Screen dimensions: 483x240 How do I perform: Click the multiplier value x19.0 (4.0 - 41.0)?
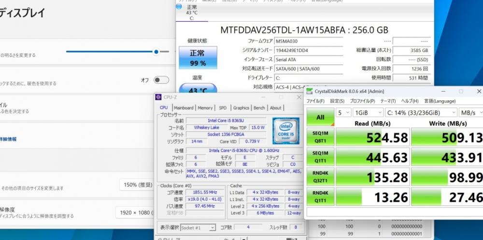tap(204, 199)
